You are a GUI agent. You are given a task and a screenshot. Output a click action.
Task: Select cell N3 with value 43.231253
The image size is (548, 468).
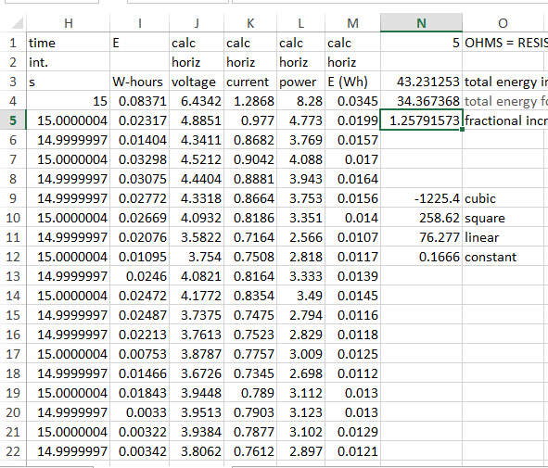coord(421,82)
